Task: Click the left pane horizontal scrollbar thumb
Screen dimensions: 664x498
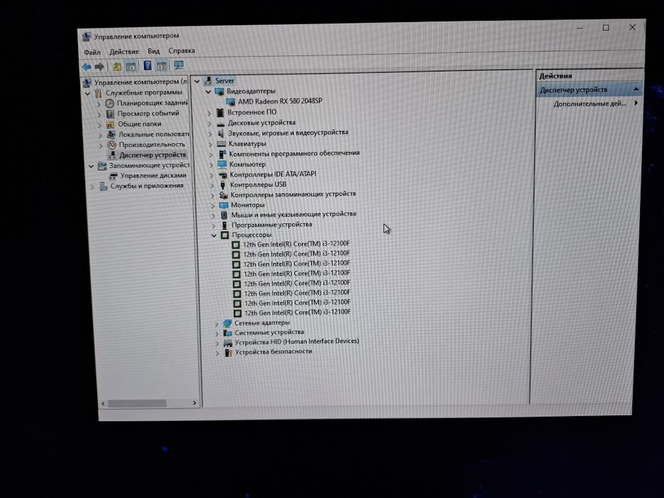Action: click(x=137, y=403)
